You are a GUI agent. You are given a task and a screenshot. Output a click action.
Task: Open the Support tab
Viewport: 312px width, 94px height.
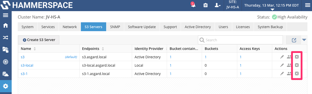(x=170, y=27)
